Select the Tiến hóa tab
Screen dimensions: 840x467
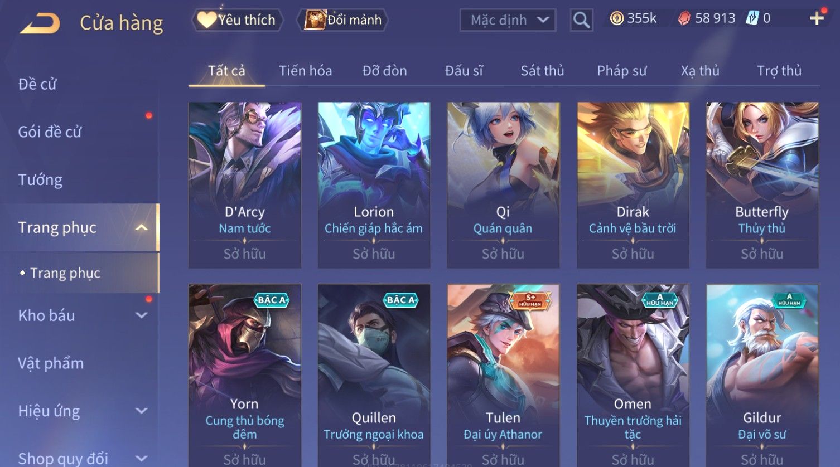pos(306,71)
